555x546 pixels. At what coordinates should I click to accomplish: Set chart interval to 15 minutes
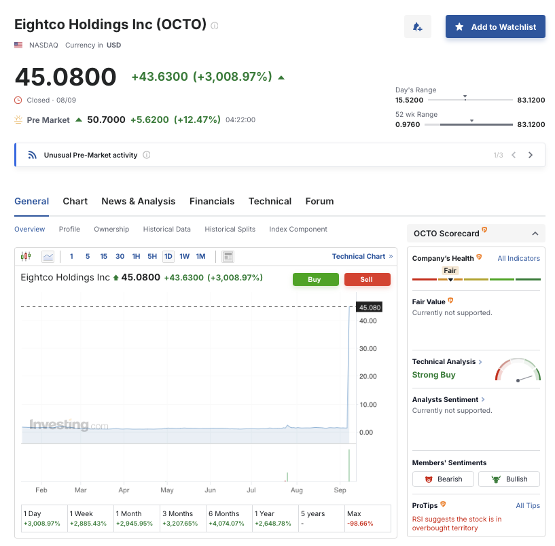tap(104, 256)
